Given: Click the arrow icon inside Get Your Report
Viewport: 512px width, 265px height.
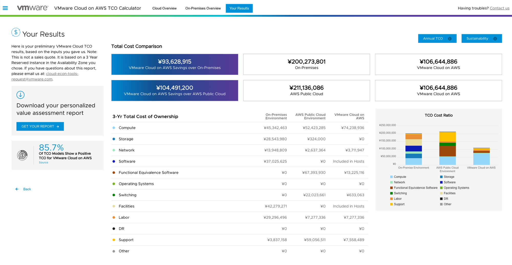Looking at the screenshot, I should 58,126.
